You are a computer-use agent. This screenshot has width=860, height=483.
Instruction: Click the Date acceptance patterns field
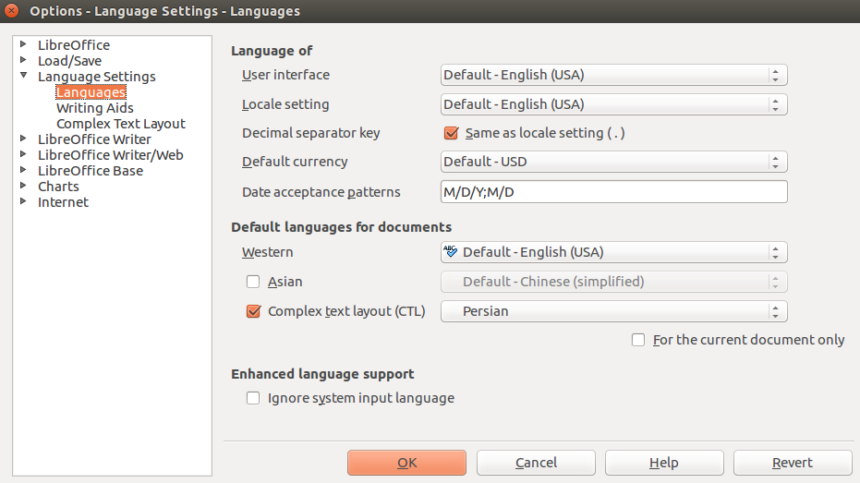point(613,192)
